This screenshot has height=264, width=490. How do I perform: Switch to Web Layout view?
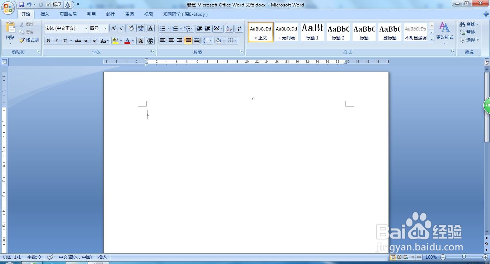click(406, 257)
